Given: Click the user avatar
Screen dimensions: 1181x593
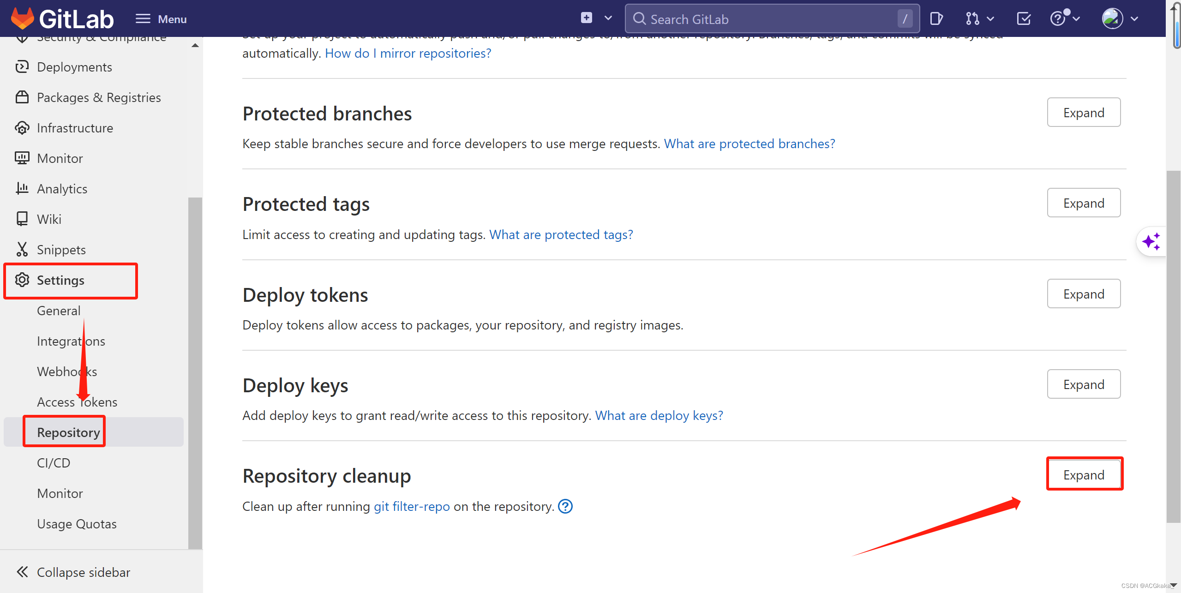Looking at the screenshot, I should (1112, 18).
